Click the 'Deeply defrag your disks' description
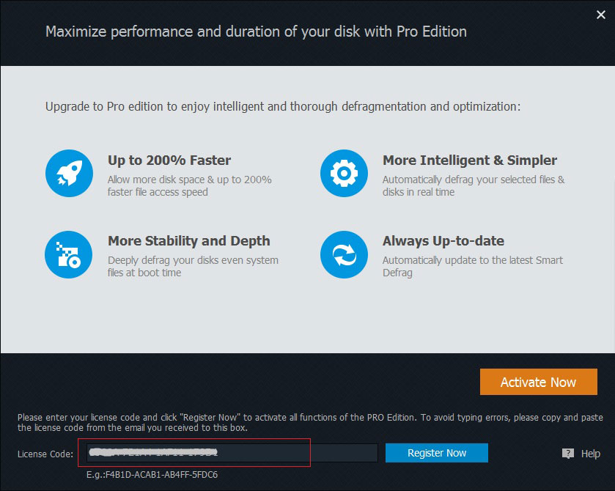 click(193, 266)
